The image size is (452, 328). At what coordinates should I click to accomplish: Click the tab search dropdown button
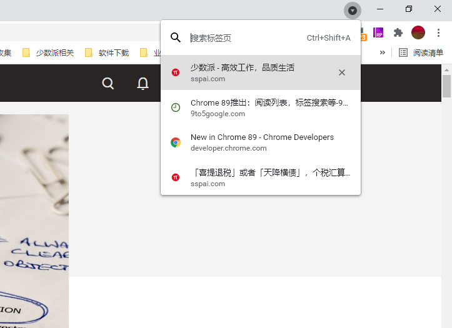[352, 11]
